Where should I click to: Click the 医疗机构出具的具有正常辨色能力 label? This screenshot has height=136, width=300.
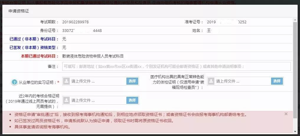tap(177, 82)
